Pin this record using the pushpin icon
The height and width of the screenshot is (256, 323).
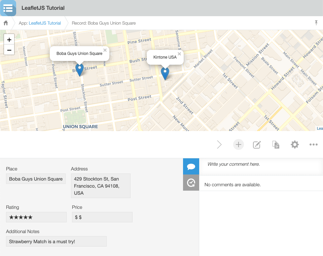317,23
